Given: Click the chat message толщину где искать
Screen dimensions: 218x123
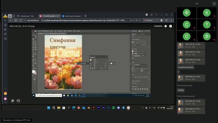Looking at the screenshot, I should (186, 67).
